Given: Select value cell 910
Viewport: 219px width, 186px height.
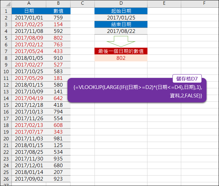Looking at the screenshot, I should (58, 58).
